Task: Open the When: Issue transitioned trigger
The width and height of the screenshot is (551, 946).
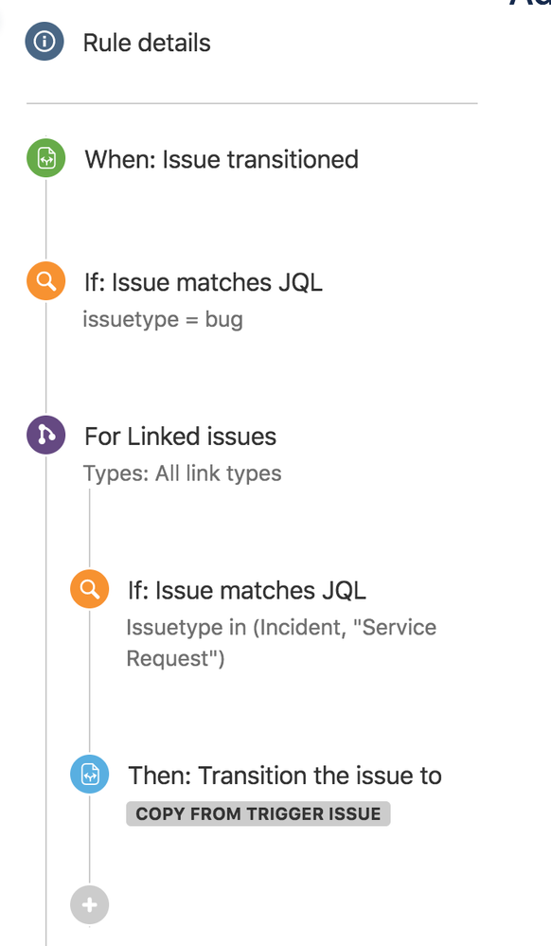Action: 222,159
